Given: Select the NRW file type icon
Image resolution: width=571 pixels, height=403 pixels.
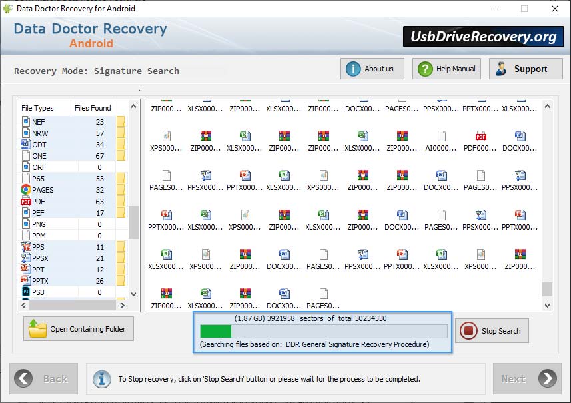Looking at the screenshot, I should tap(26, 133).
